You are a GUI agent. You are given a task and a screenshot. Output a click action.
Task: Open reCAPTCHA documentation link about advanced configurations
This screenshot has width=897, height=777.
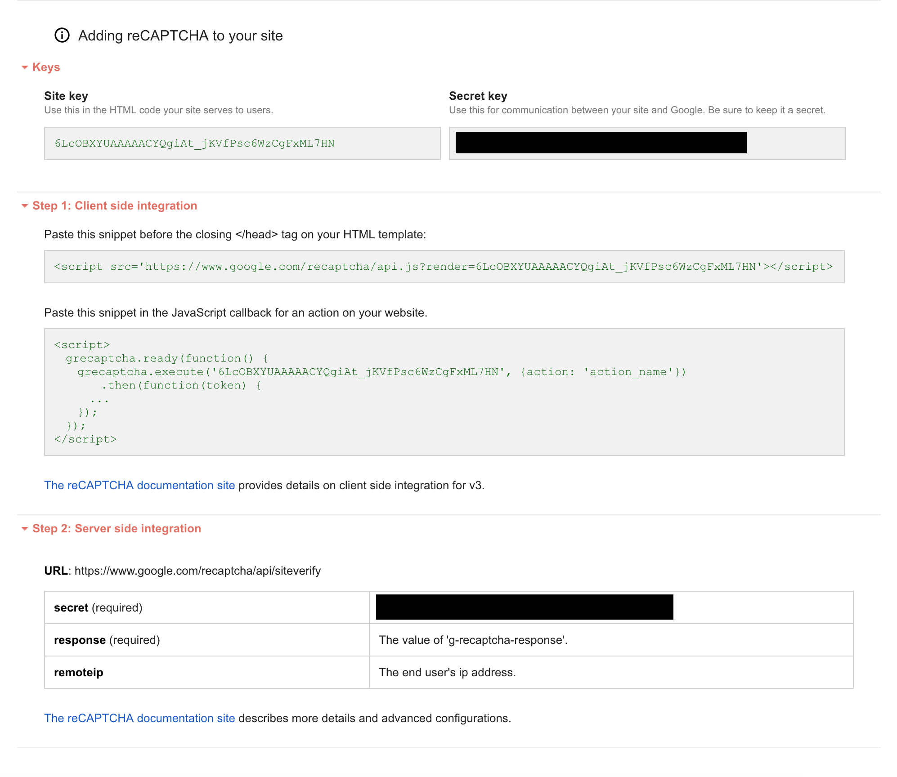pos(139,718)
